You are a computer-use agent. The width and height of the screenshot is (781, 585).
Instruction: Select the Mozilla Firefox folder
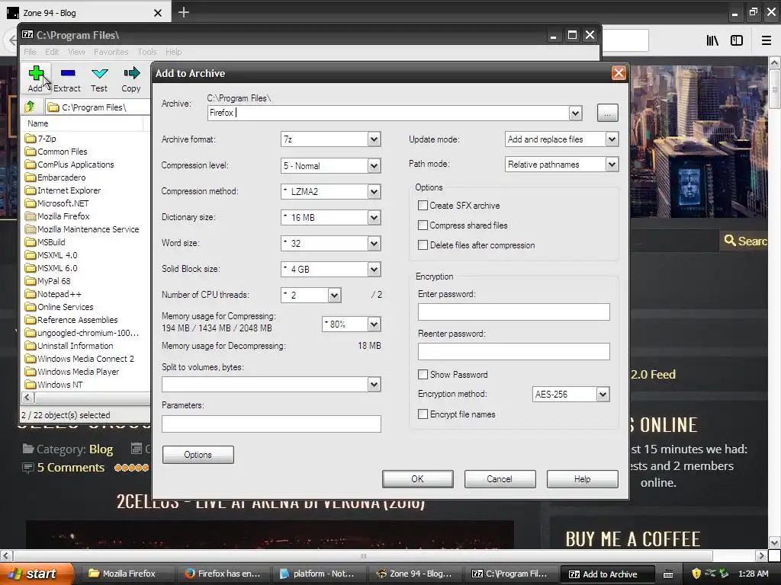tap(57, 216)
